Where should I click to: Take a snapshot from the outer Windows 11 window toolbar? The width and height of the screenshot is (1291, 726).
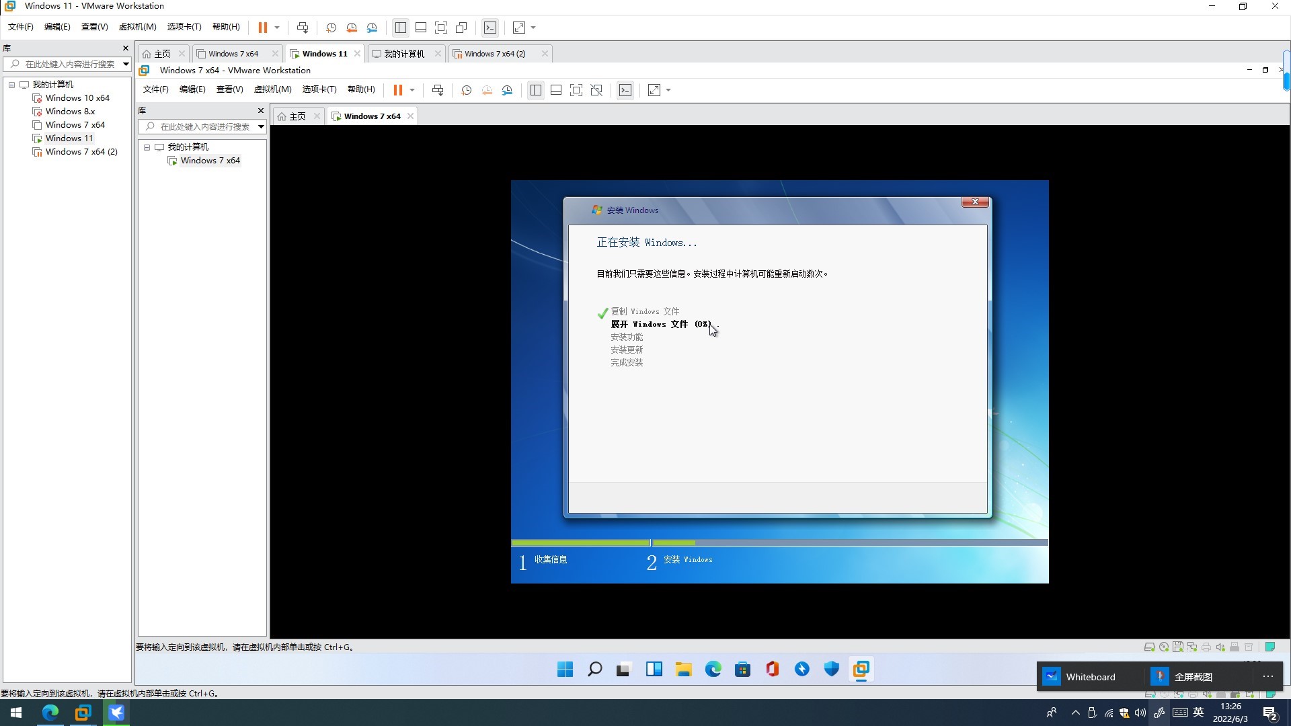[x=331, y=28]
